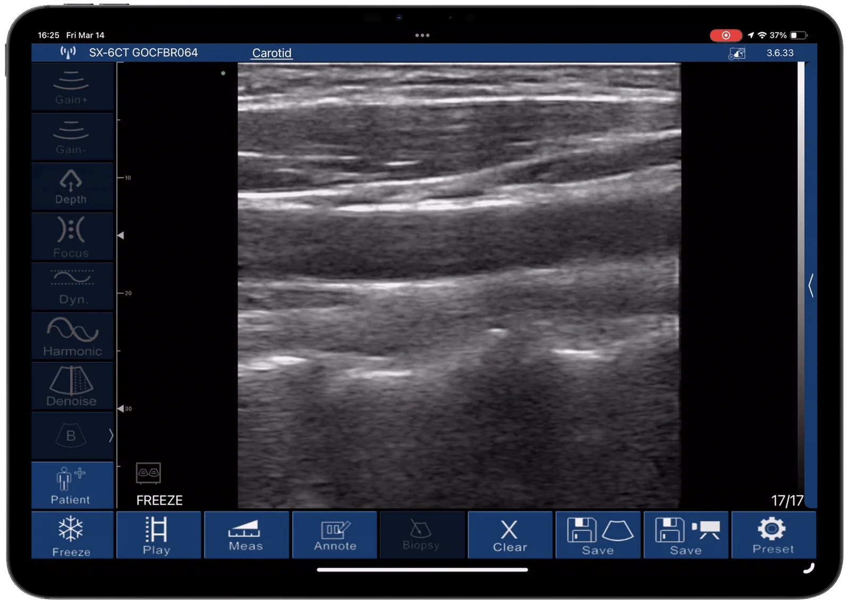Tap probe wireless connection icon
Viewport: 850px width, 605px height.
tap(68, 52)
